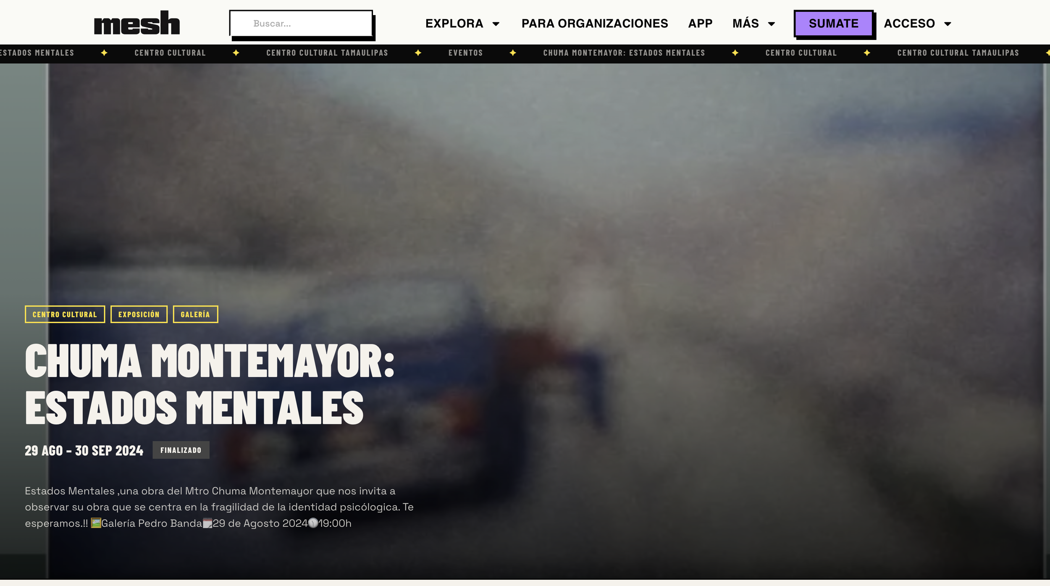Click the CHUMA MONTEMAYOR: ESTADOS MENTALES heading
The height and width of the screenshot is (586, 1050).
point(210,384)
